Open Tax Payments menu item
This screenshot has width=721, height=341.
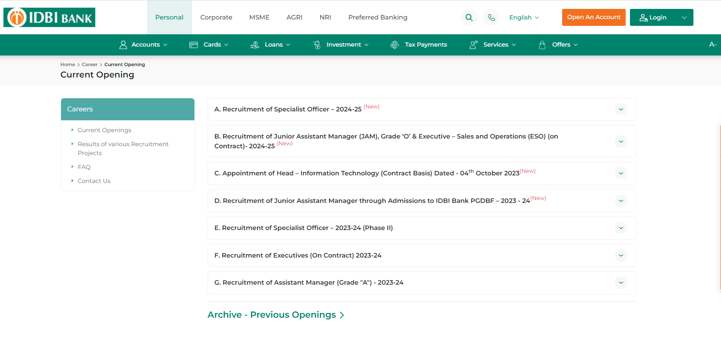click(426, 44)
